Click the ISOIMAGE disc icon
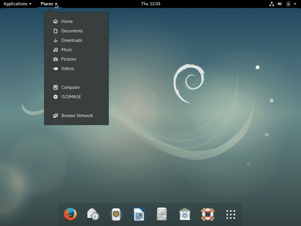 click(55, 97)
